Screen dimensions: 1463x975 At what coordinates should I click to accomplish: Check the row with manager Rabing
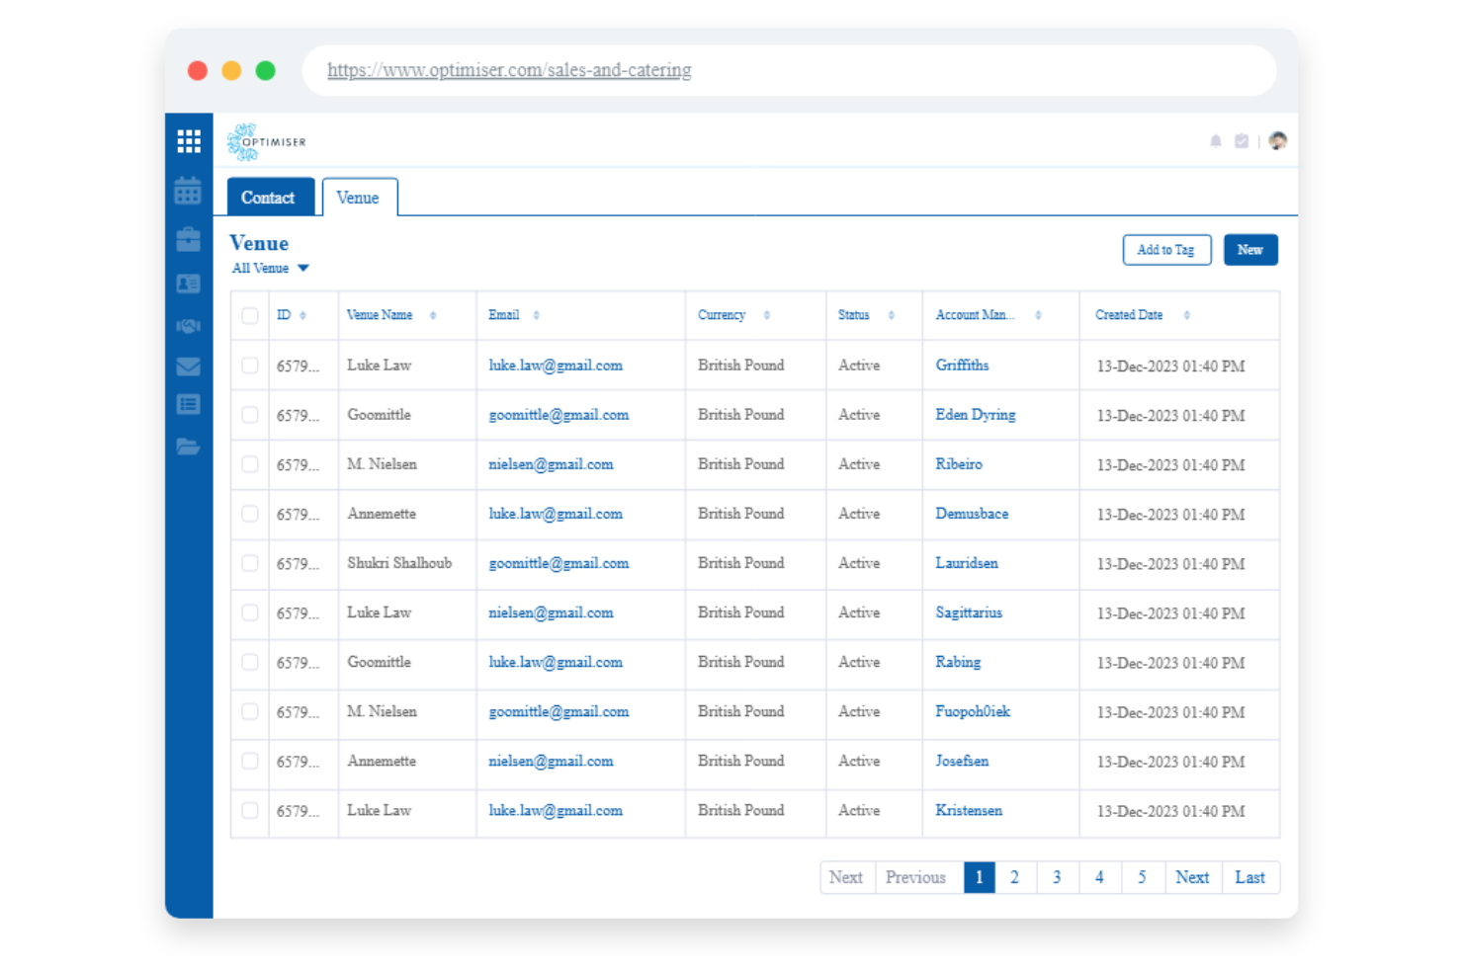(x=250, y=662)
